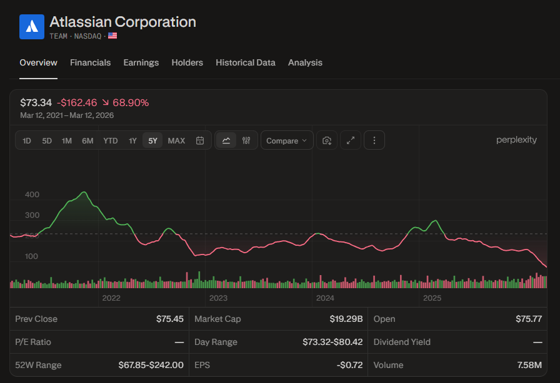Click the US flag icon
The width and height of the screenshot is (560, 383).
point(112,36)
